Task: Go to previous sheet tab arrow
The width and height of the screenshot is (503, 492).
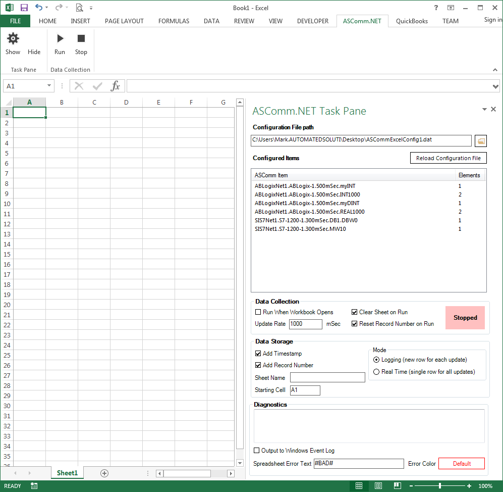Action: pos(15,473)
